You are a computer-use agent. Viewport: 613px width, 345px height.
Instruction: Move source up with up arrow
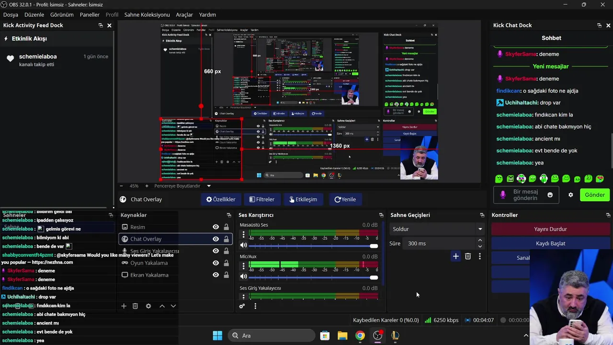point(162,306)
